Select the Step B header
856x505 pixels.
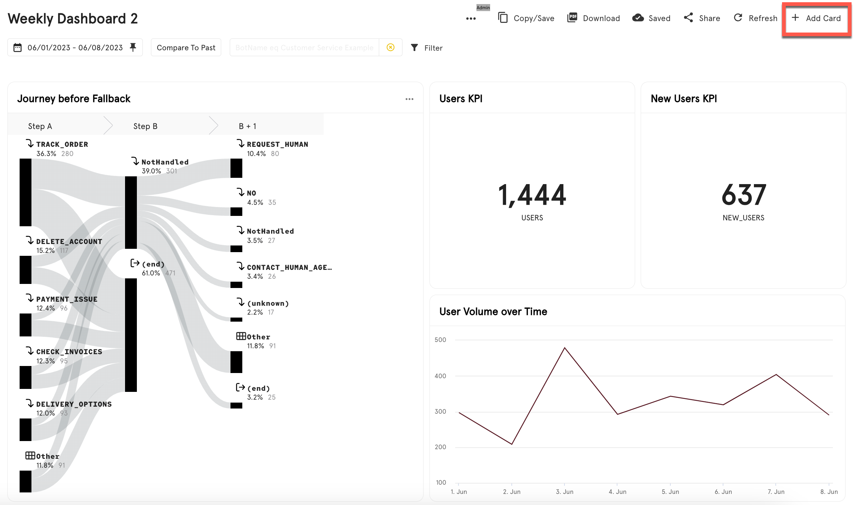point(145,126)
